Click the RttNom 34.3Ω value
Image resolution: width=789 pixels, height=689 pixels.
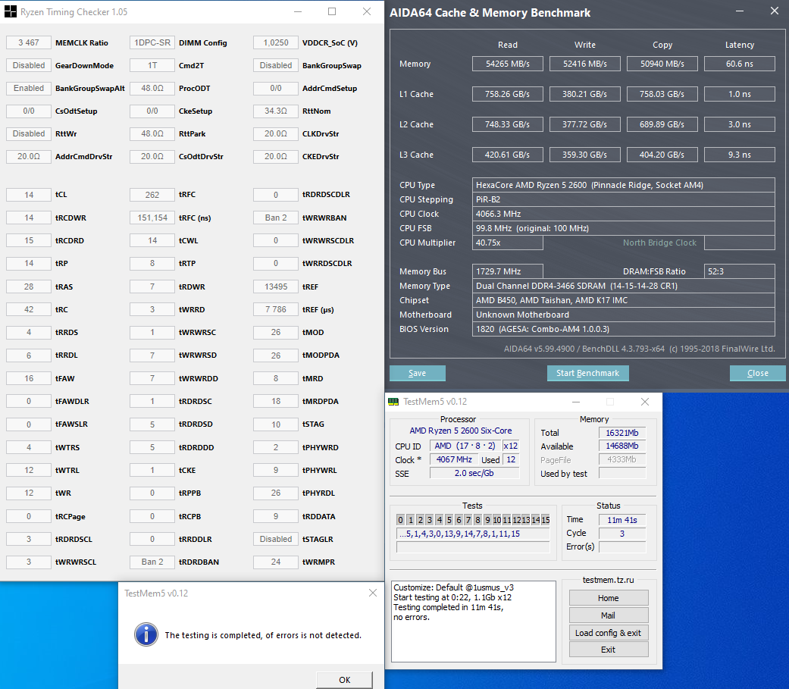click(276, 111)
